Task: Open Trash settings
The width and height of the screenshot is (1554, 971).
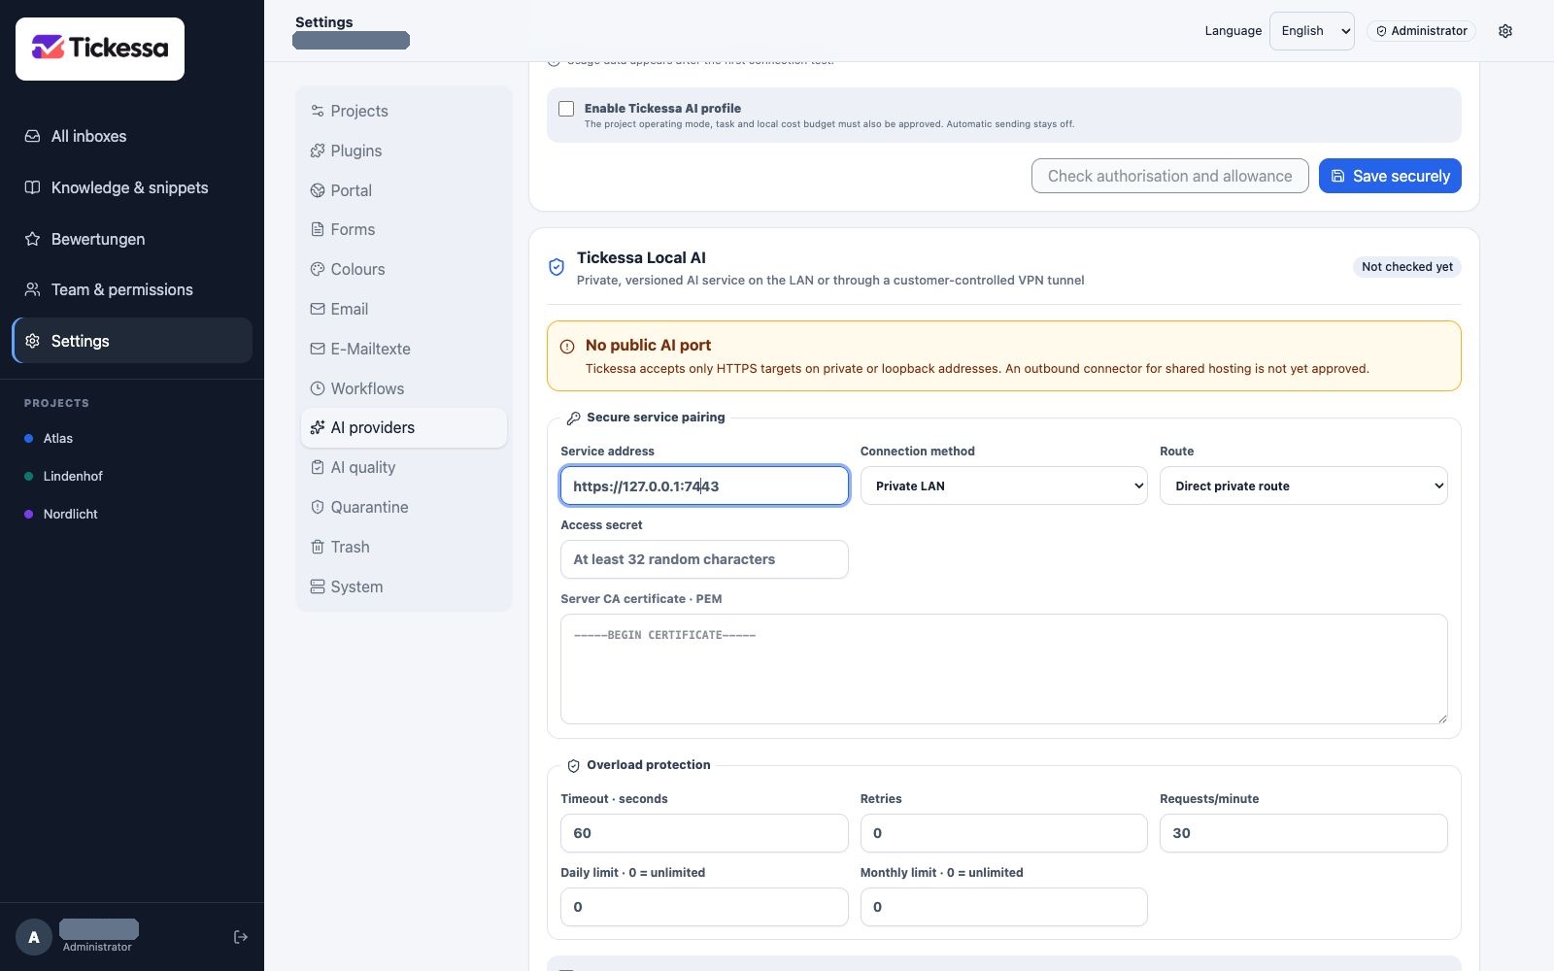Action: tap(404, 547)
